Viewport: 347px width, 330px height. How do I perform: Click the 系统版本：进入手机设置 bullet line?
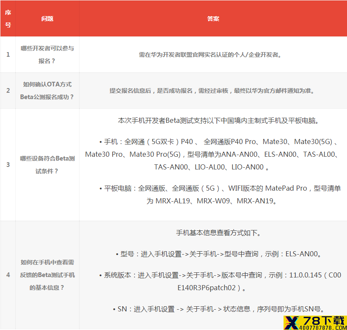pyautogui.click(x=220, y=275)
